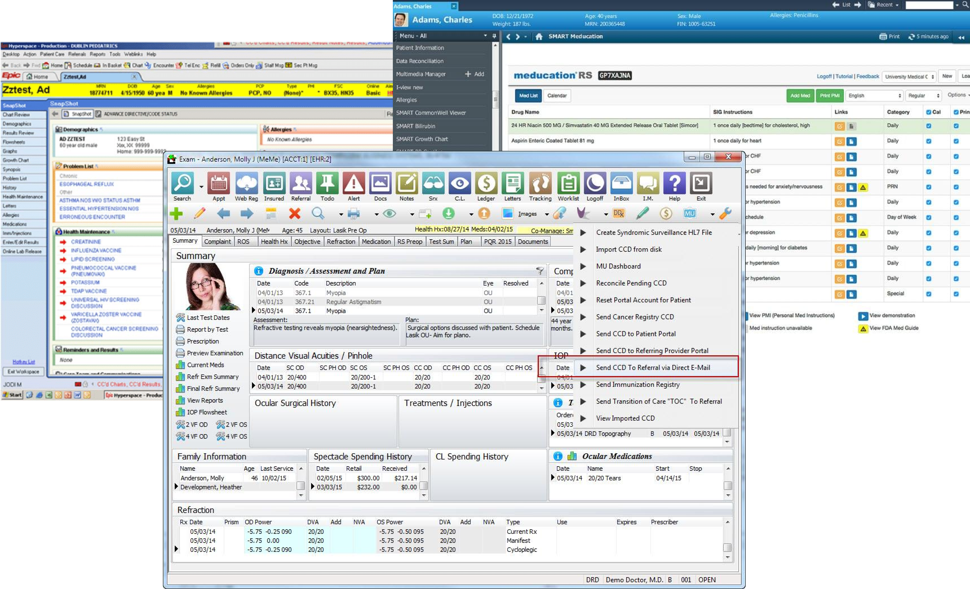Open the University Medical dropdown
The height and width of the screenshot is (589, 970).
point(909,77)
